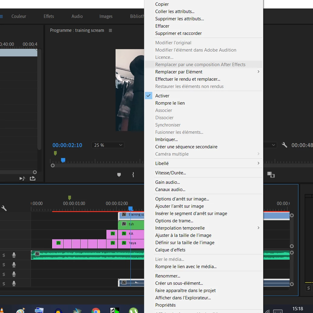Click the fx badge on the green waveform audio clip

(37, 254)
